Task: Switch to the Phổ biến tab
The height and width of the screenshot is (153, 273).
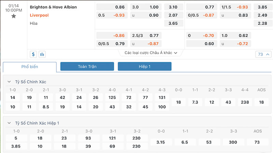Action: pyautogui.click(x=30, y=67)
